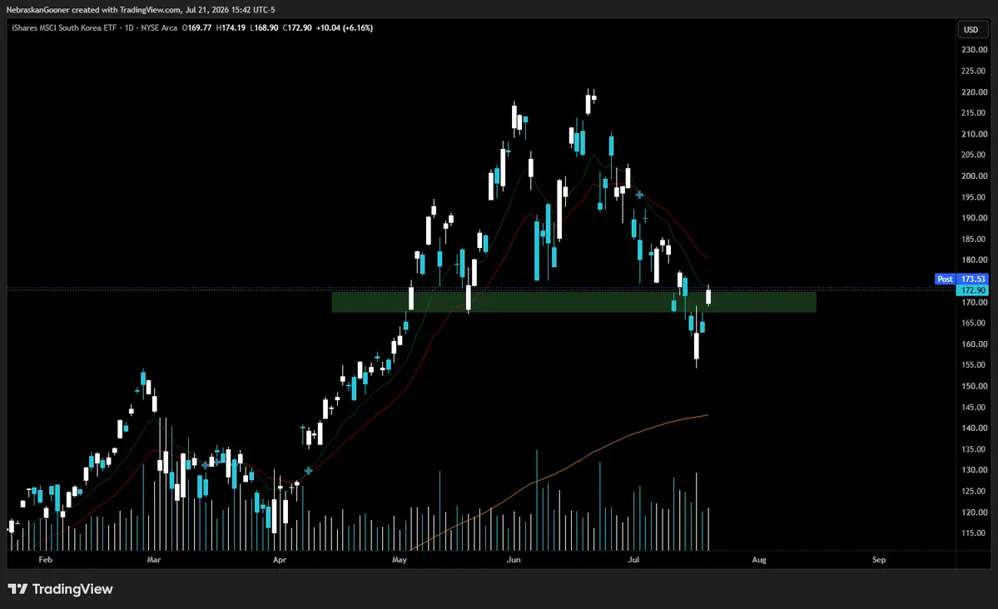Click the 120.00 price axis label
Image resolution: width=998 pixels, height=609 pixels.
[974, 512]
